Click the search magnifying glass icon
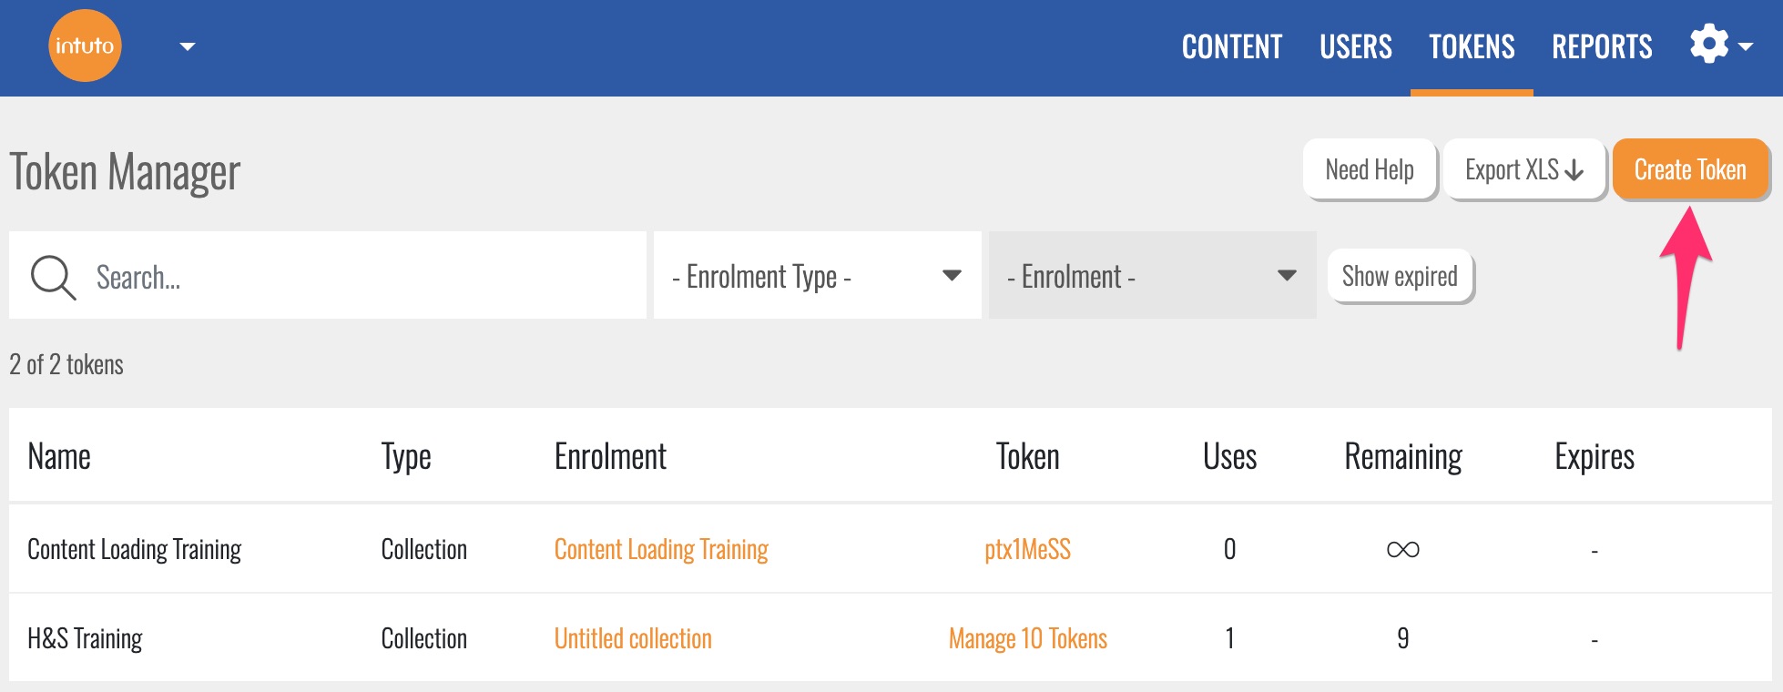1783x692 pixels. (x=53, y=277)
